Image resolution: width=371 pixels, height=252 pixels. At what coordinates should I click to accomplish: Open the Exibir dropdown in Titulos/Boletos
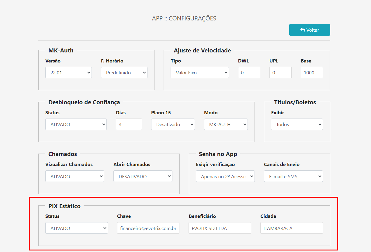click(297, 124)
